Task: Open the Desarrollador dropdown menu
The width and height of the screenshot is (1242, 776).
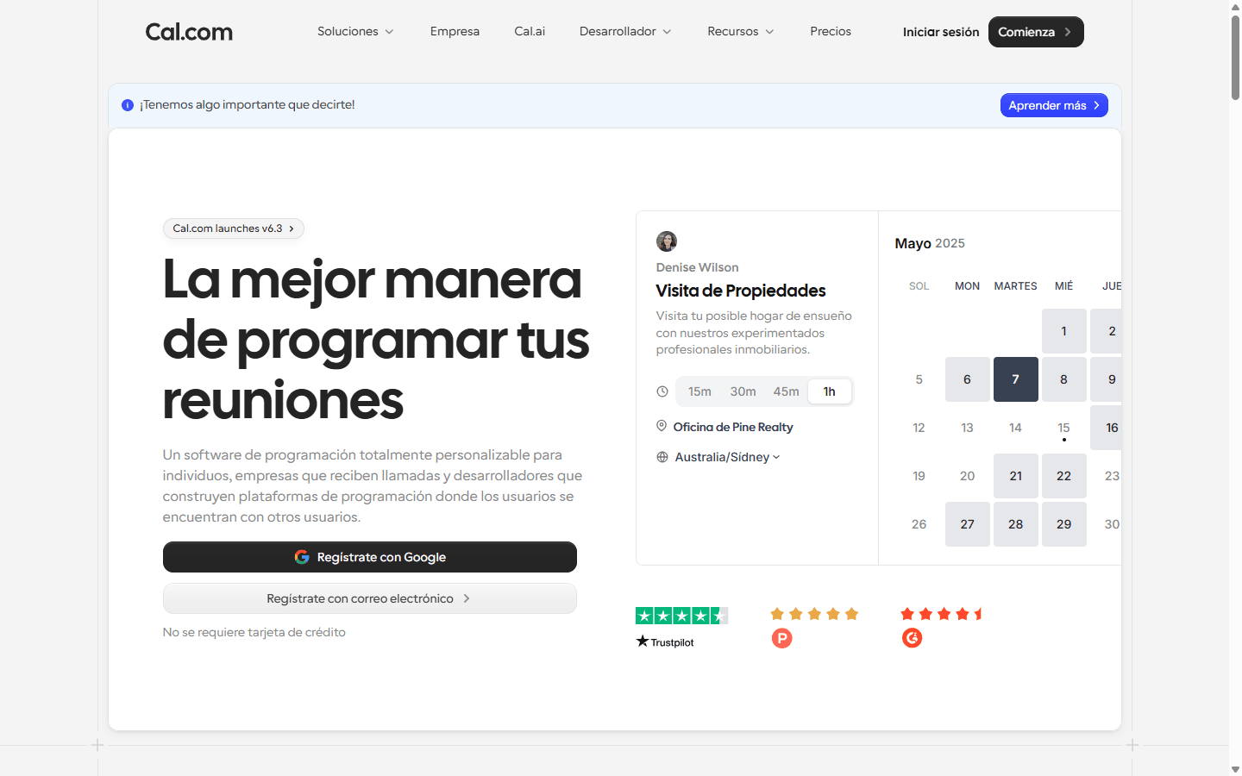Action: [x=625, y=31]
